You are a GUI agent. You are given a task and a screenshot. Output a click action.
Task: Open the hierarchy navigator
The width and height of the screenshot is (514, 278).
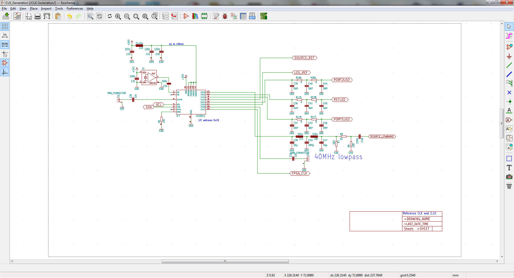click(x=165, y=16)
